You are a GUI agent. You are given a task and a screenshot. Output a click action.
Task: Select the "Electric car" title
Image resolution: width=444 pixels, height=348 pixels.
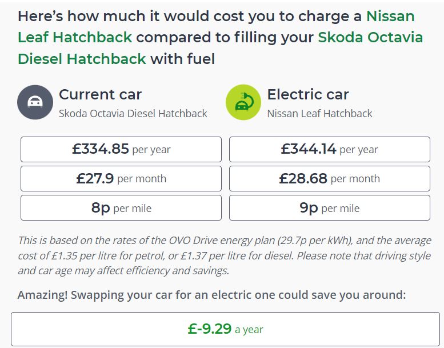pyautogui.click(x=307, y=94)
